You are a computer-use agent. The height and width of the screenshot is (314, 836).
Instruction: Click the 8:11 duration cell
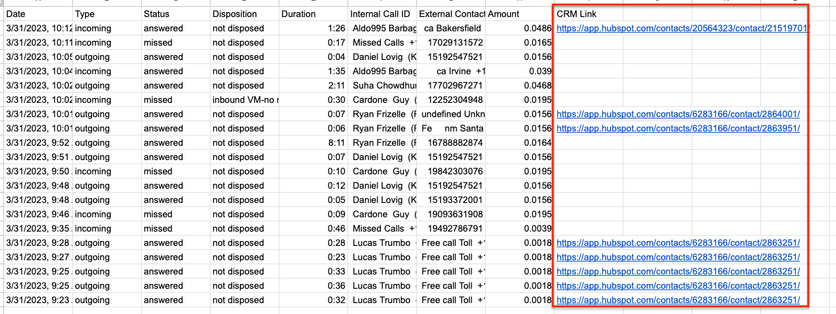point(313,143)
